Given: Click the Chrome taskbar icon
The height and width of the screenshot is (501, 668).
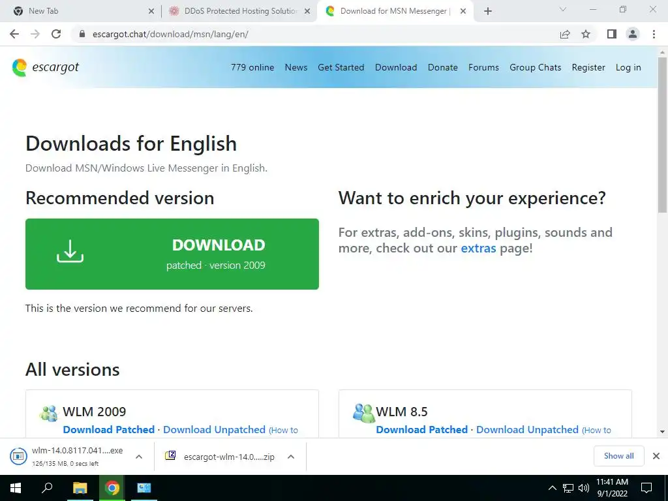Looking at the screenshot, I should (x=112, y=488).
